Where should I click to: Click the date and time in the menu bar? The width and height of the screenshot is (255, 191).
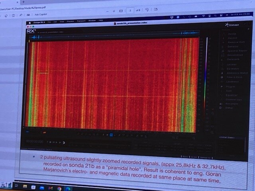[x=240, y=14]
